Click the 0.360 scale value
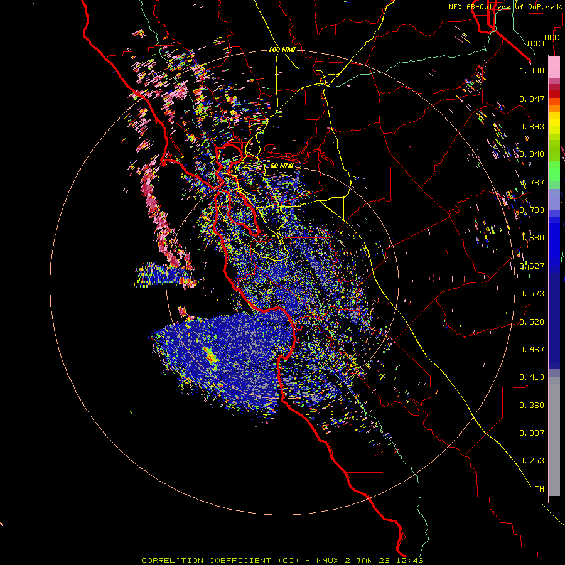This screenshot has height=565, width=565. tap(532, 406)
